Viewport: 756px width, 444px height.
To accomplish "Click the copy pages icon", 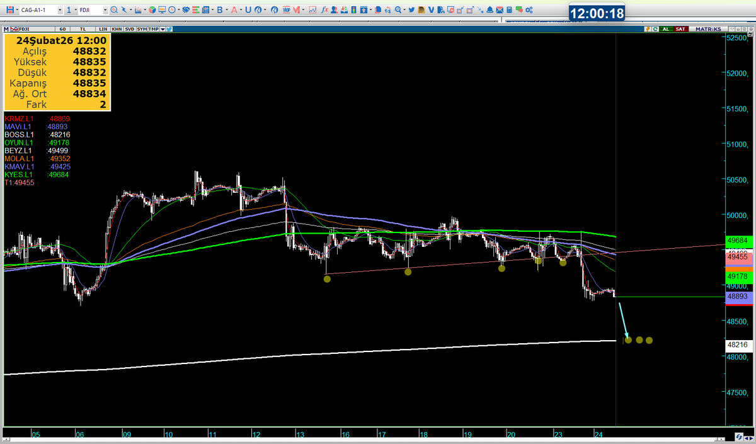I will coord(378,10).
